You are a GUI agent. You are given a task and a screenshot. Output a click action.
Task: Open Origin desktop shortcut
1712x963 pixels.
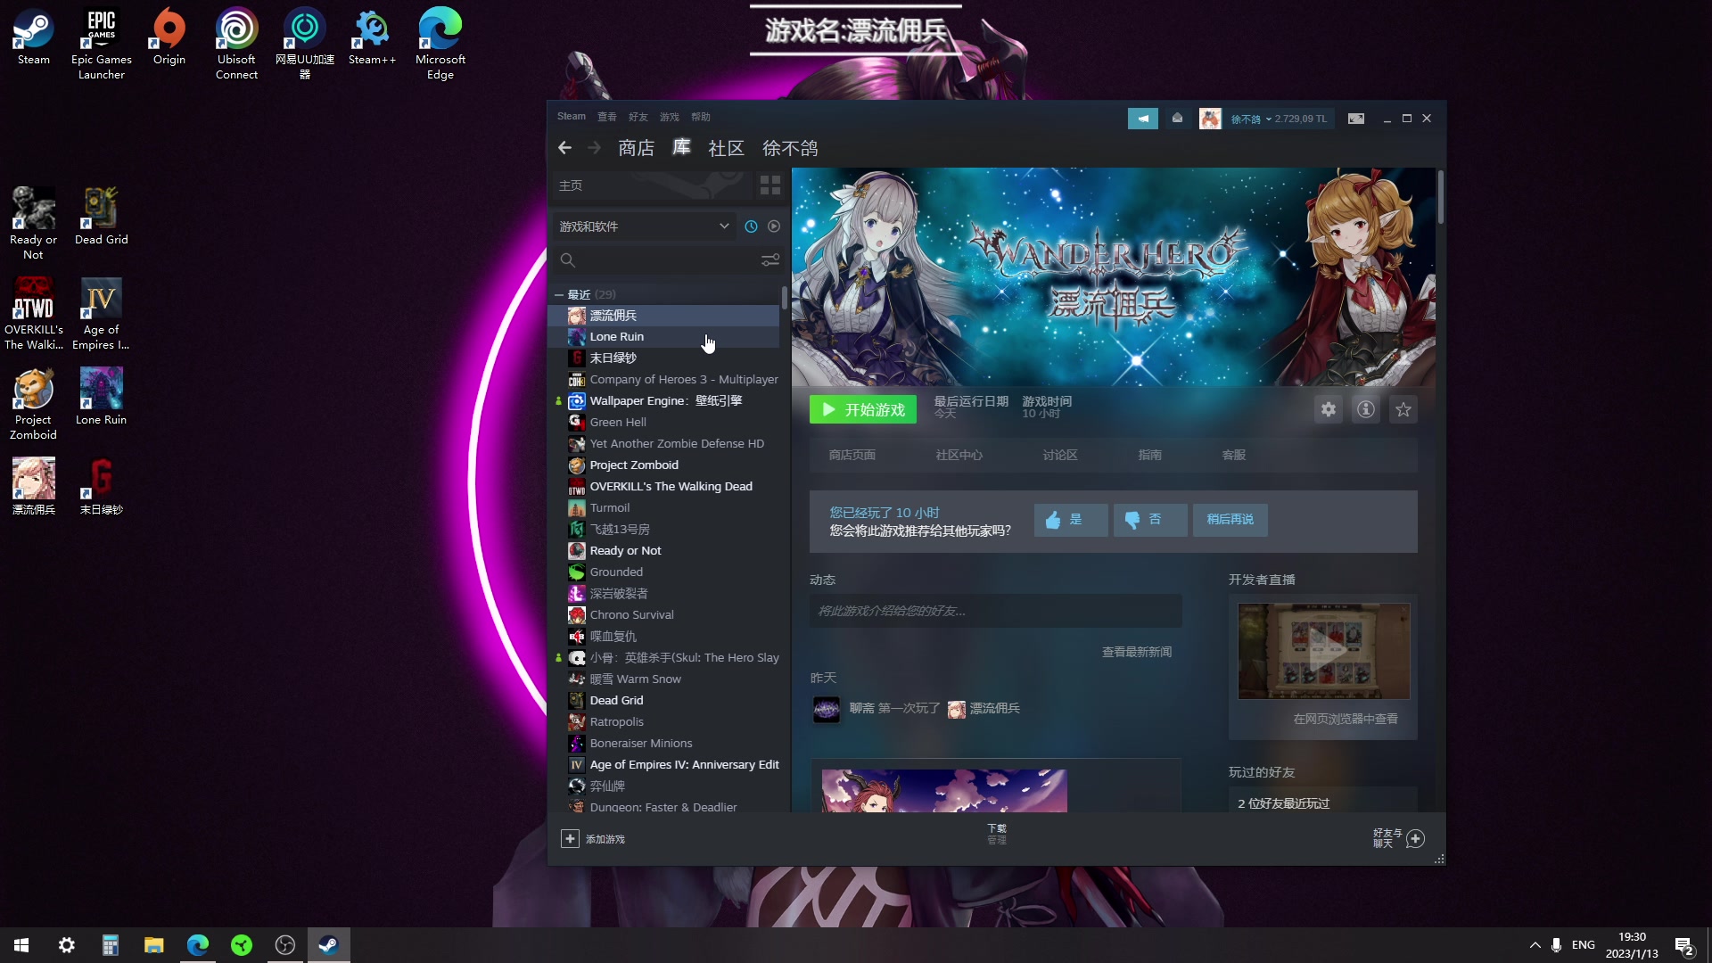coord(169,37)
